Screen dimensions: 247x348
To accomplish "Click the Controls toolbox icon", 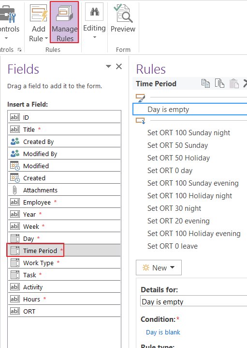I will [x=8, y=14].
